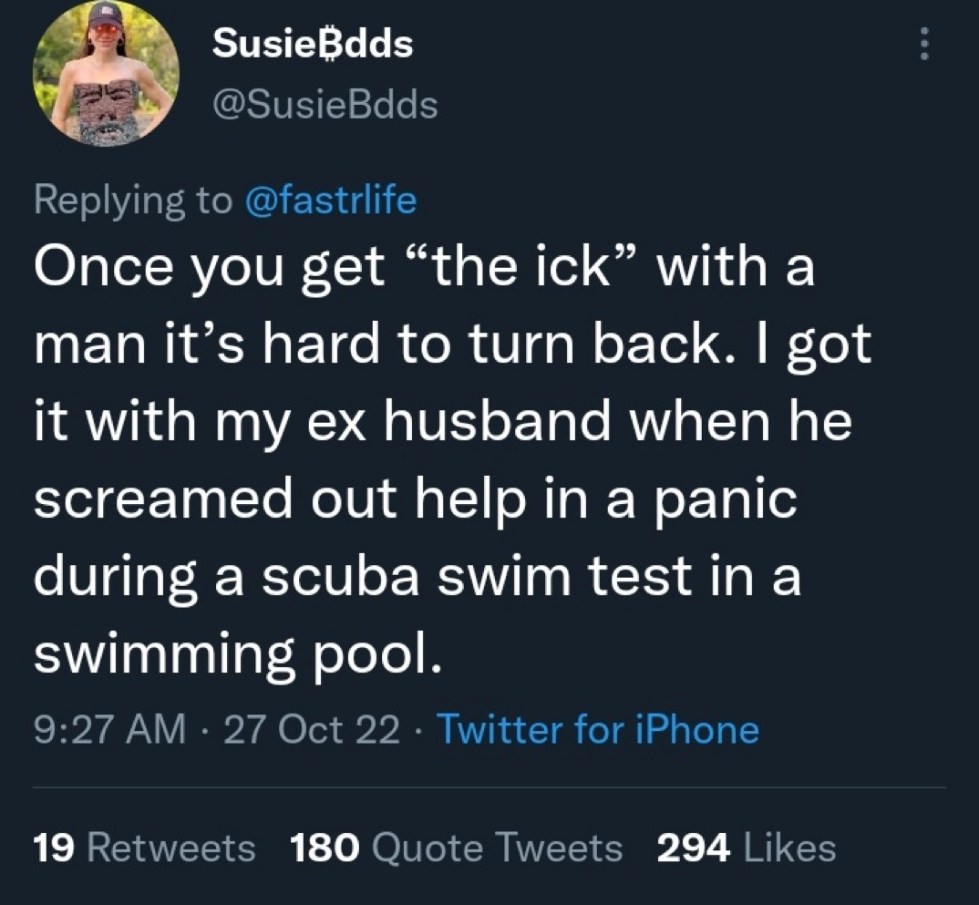Open SusieBdds profile picture
This screenshot has height=905, width=979.
106,74
